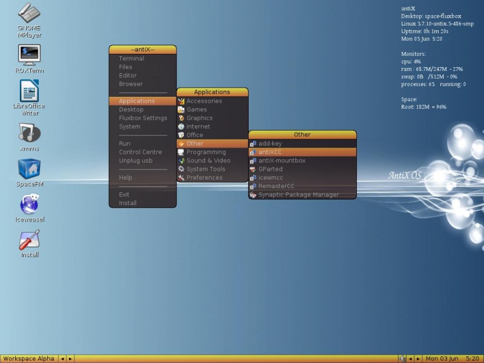Click Control Centre in antiX menu

(143, 152)
